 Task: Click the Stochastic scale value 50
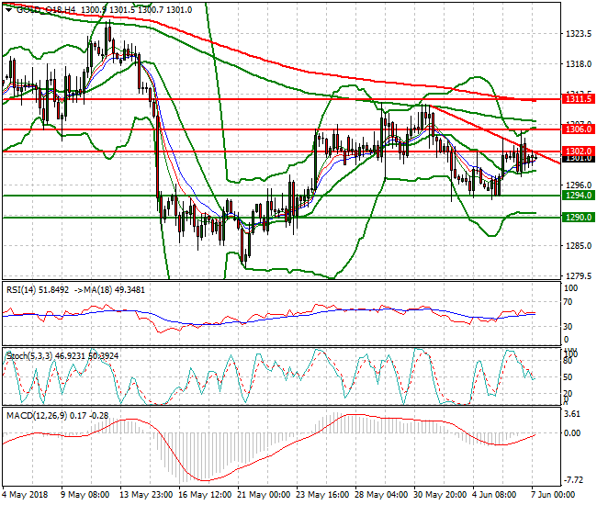pos(568,377)
